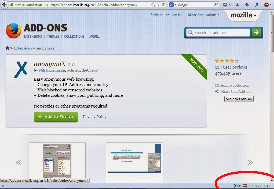Show previous screenshots with left chevrons
Screen dimensions: 274x189
click(x=18, y=162)
